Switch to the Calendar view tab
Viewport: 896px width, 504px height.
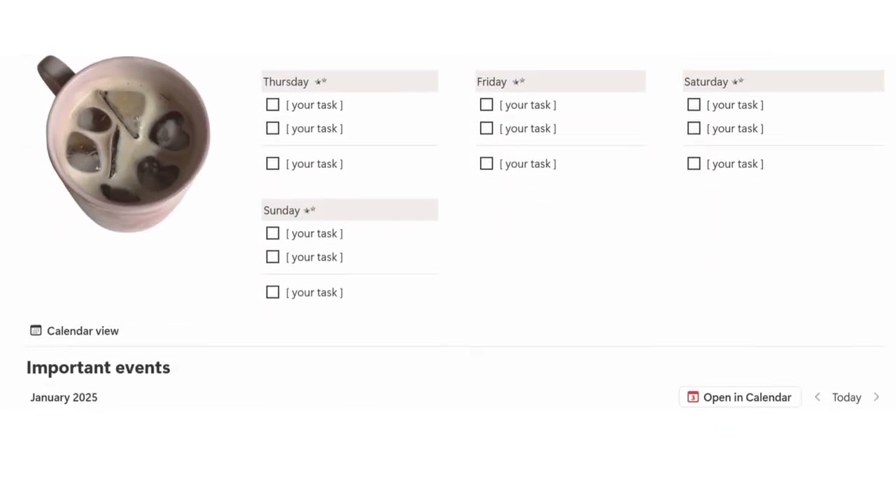[x=82, y=331]
